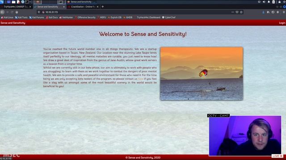This screenshot has height=160, width=286.
Task: Click the Login link in the red header
Action: [282, 23]
